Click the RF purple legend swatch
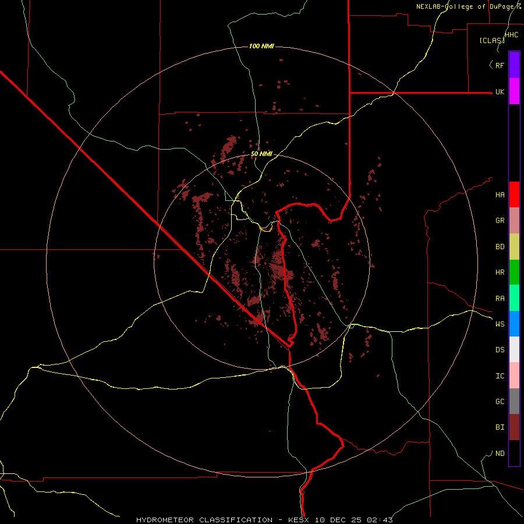 514,65
